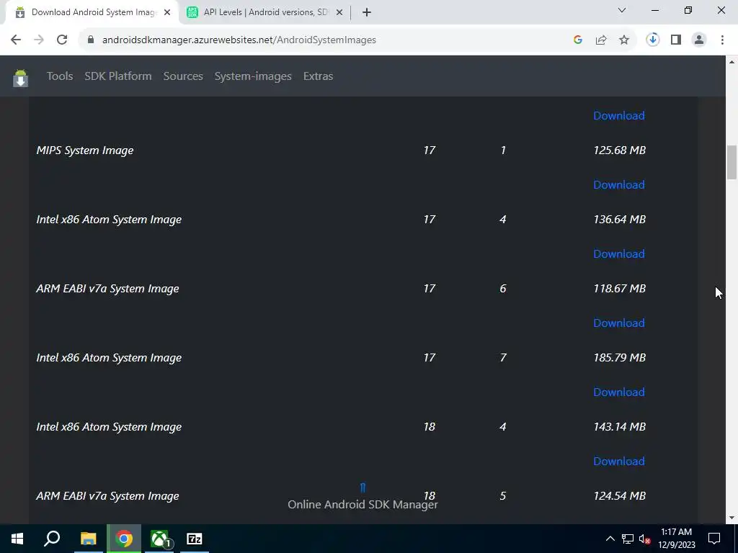
Task: Open taskbar search
Action: pyautogui.click(x=52, y=539)
